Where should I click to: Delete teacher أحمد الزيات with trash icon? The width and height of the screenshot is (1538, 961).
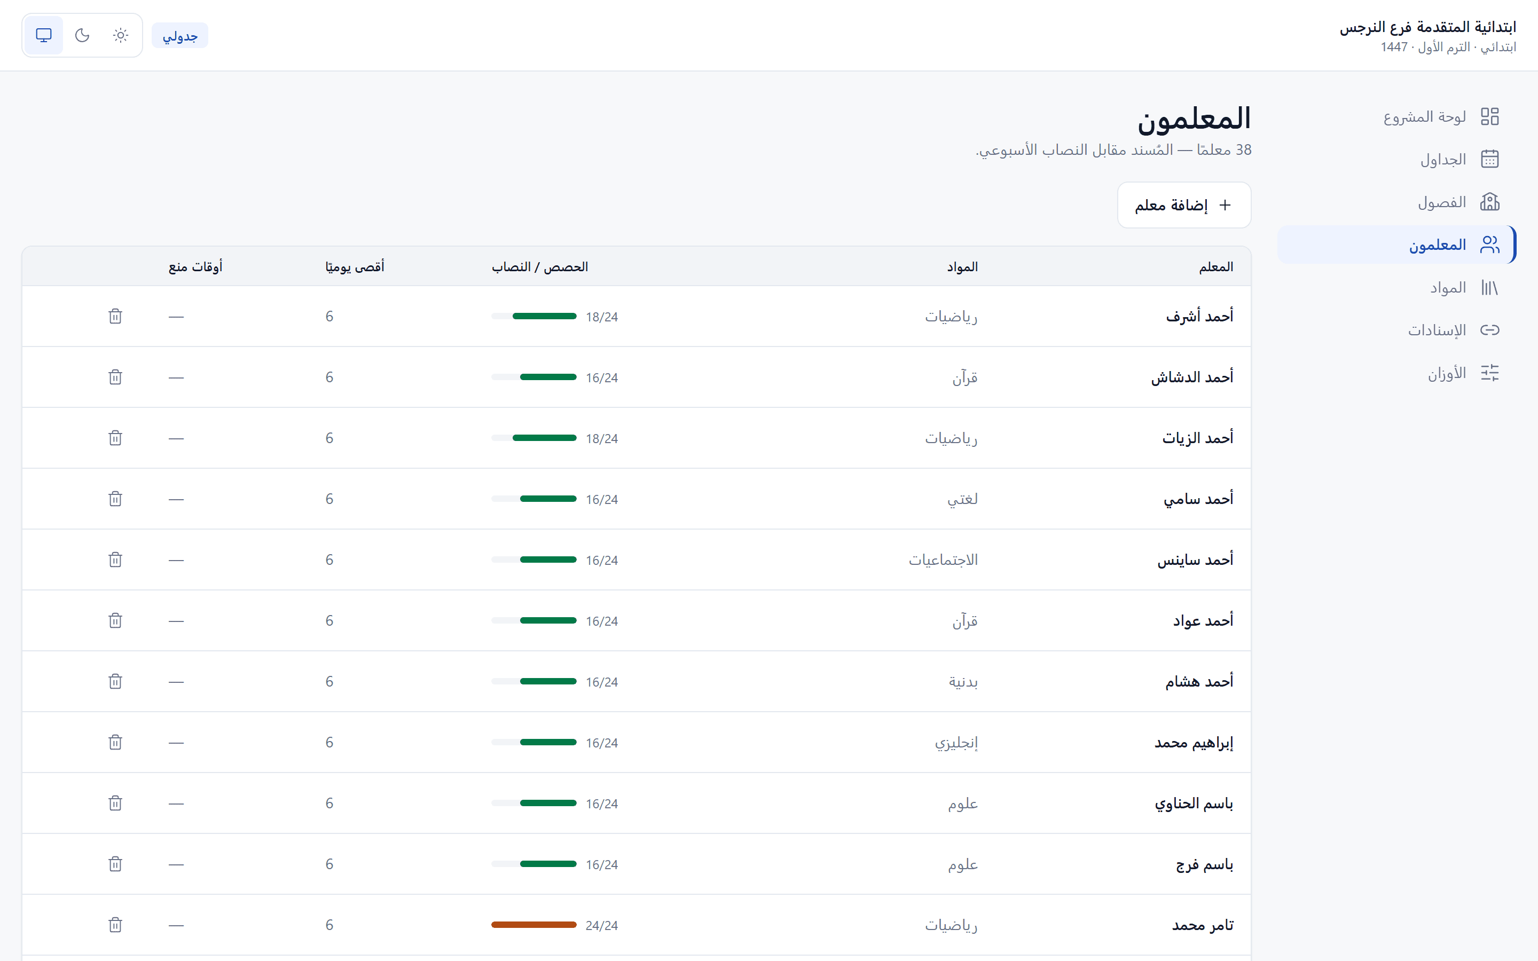[x=115, y=438]
